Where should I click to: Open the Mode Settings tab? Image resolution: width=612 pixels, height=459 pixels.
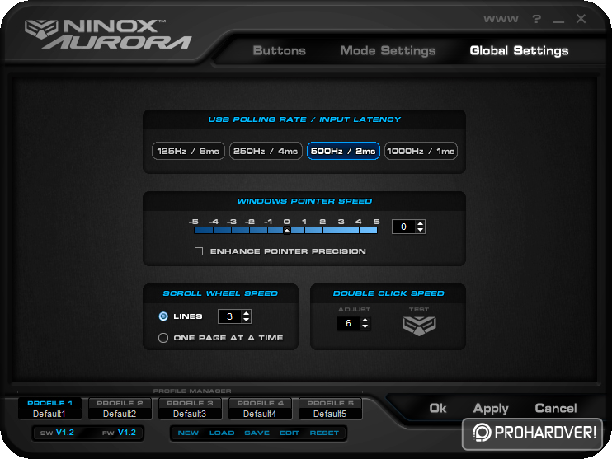(388, 51)
